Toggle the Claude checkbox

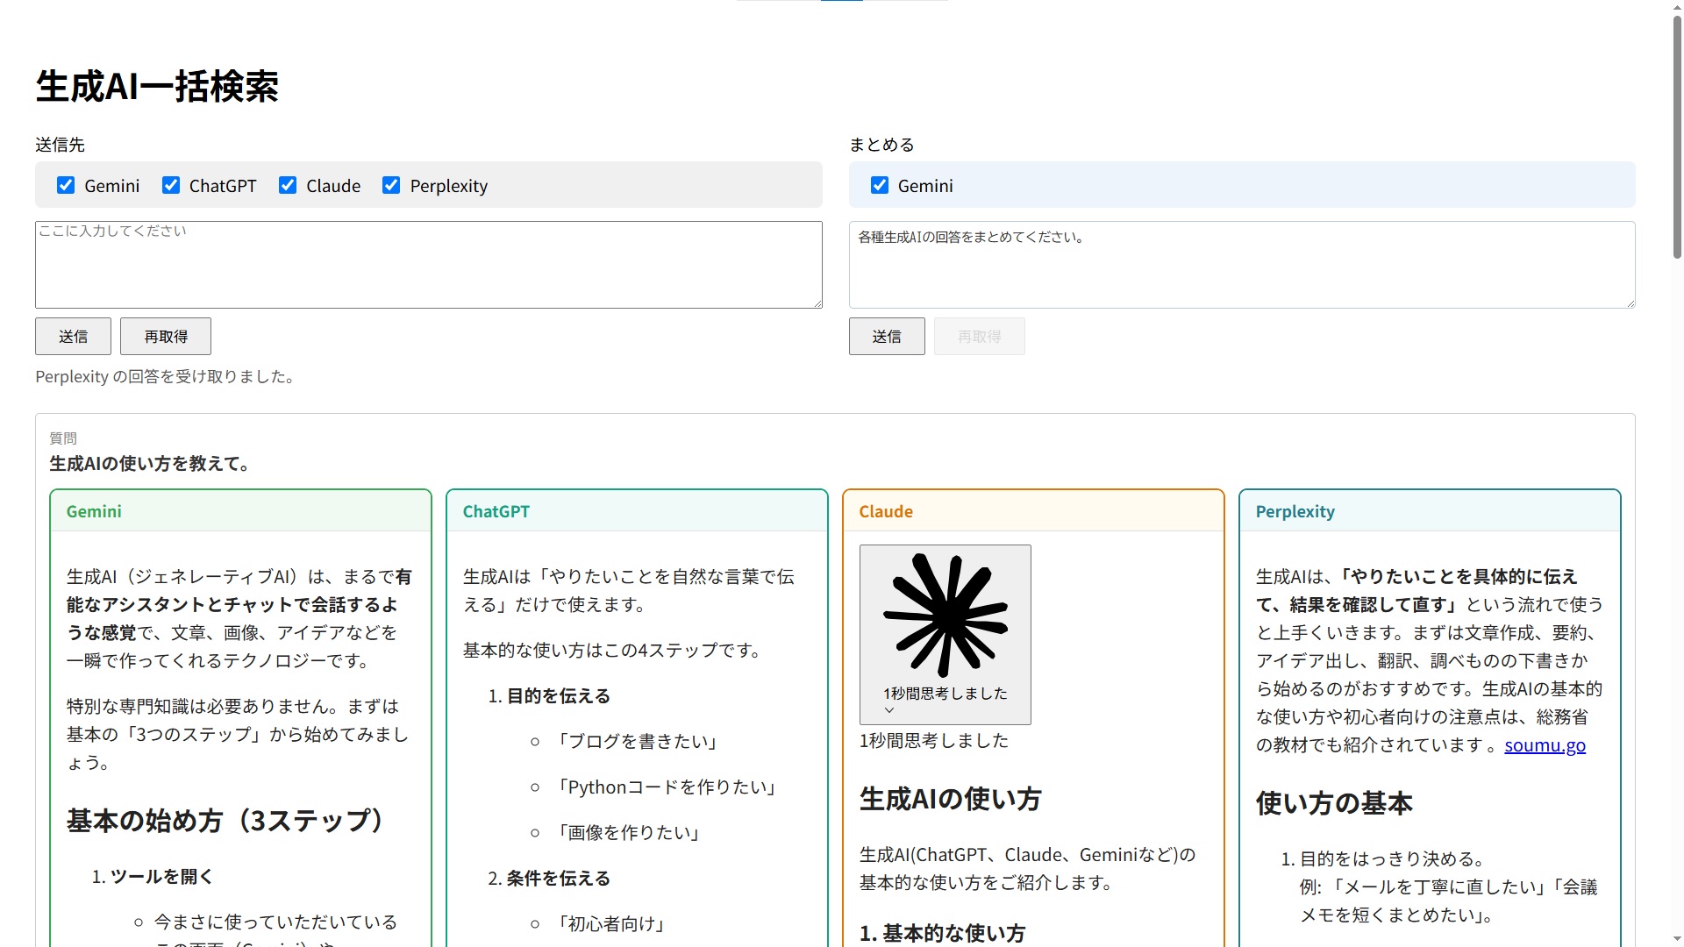pos(288,185)
